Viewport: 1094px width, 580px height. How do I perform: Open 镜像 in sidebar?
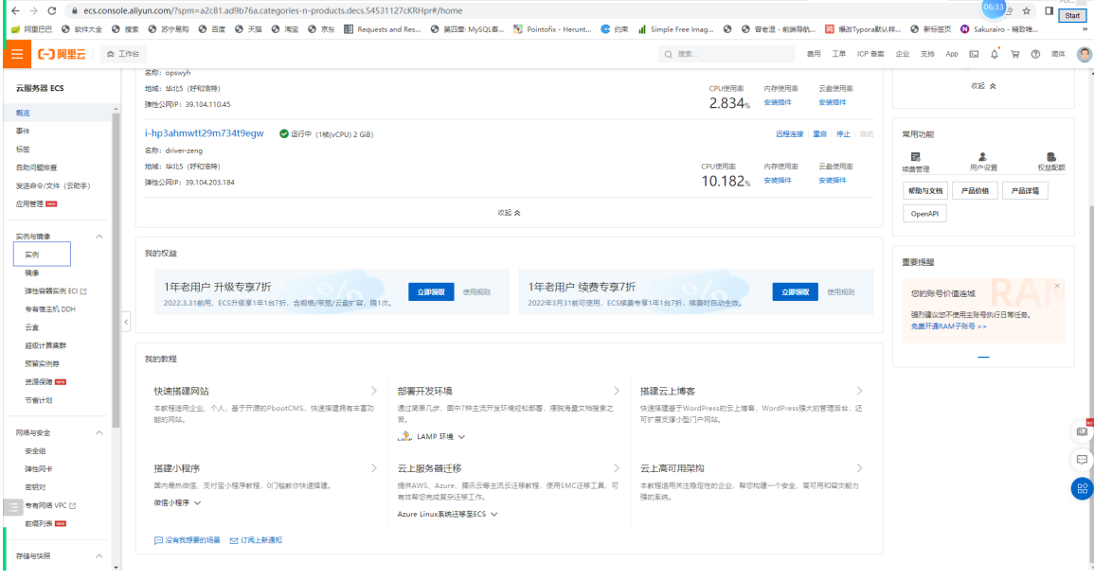[32, 272]
